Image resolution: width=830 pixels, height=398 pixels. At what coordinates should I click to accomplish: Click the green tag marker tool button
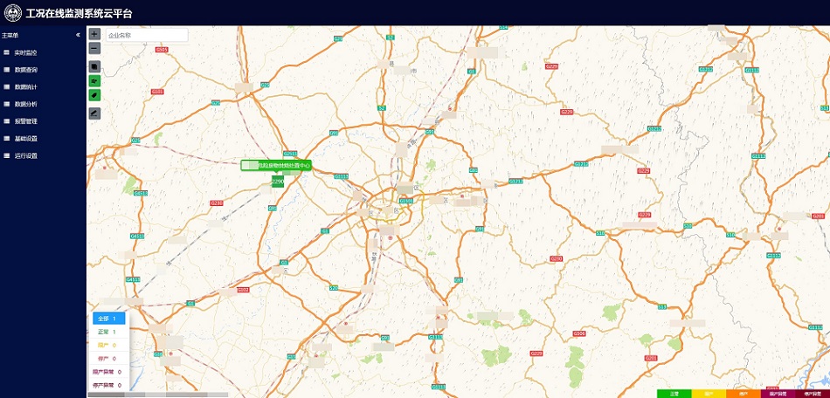pyautogui.click(x=94, y=95)
